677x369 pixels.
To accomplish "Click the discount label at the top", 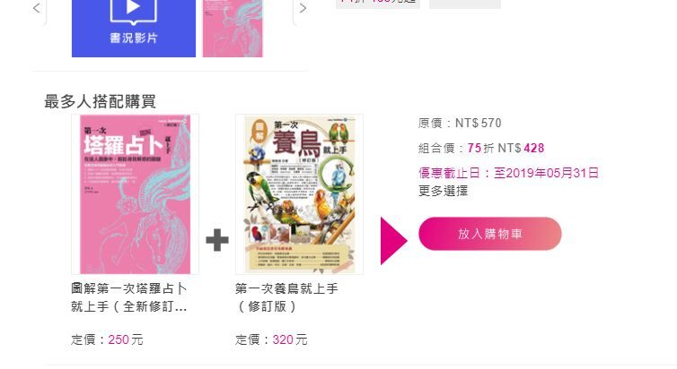I will coord(378,4).
